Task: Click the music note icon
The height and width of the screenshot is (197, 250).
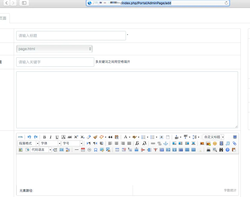Action: pos(228,143)
